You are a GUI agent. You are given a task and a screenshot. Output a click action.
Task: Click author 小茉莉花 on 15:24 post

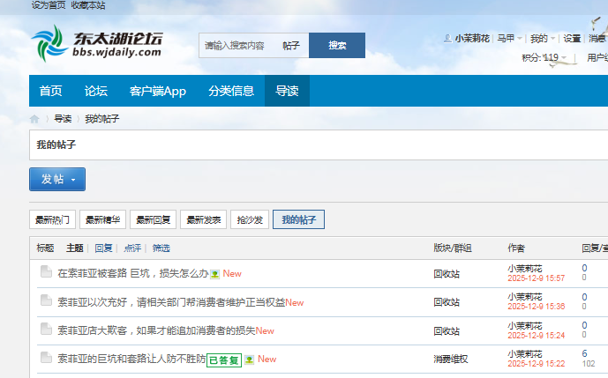[x=525, y=326]
